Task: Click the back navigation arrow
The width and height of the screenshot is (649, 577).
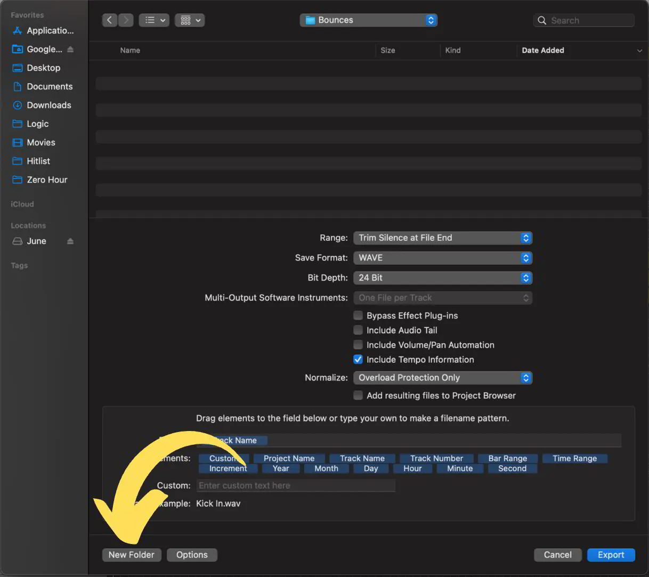Action: pos(109,20)
